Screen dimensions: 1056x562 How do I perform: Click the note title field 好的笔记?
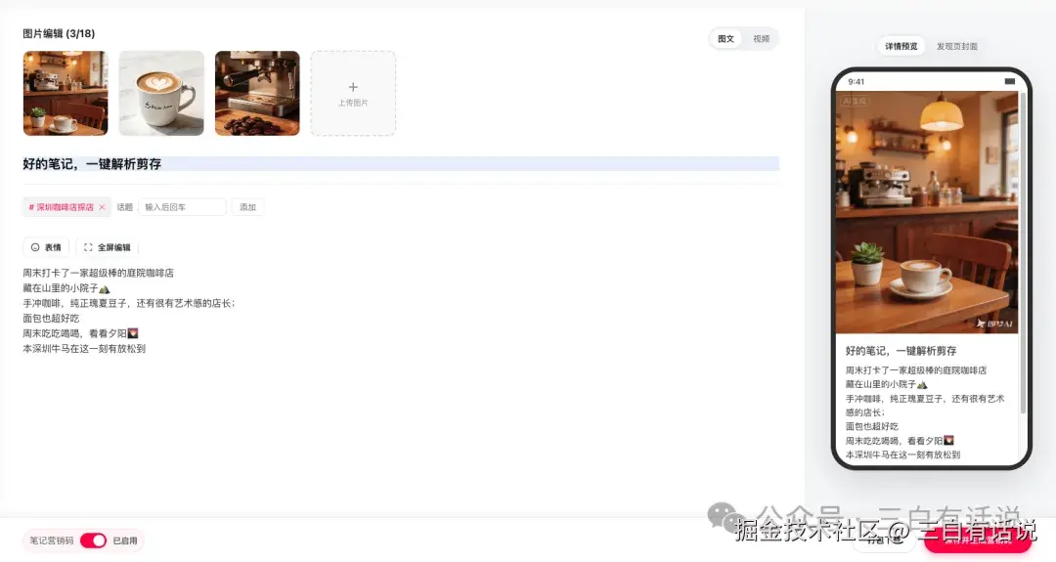click(401, 163)
